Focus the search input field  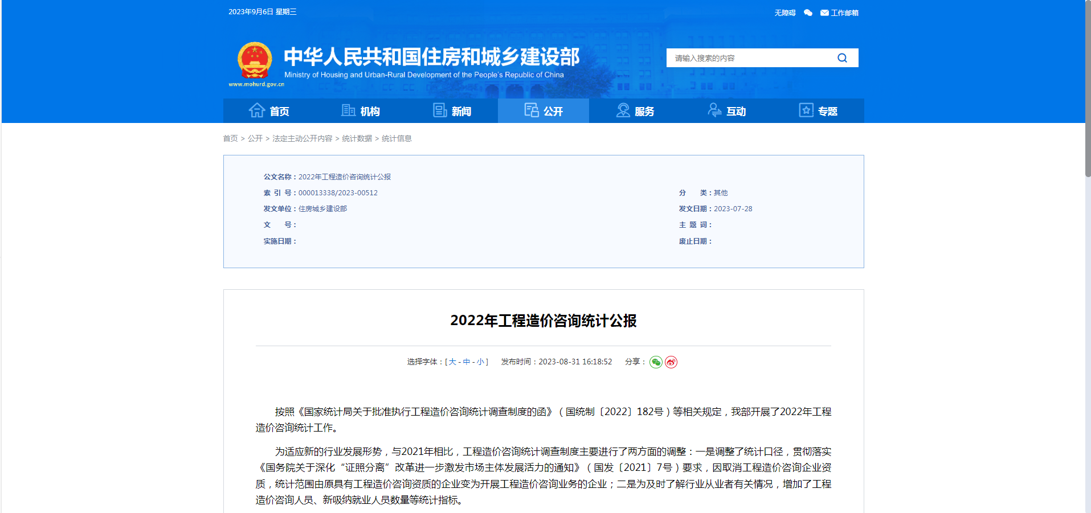[749, 58]
